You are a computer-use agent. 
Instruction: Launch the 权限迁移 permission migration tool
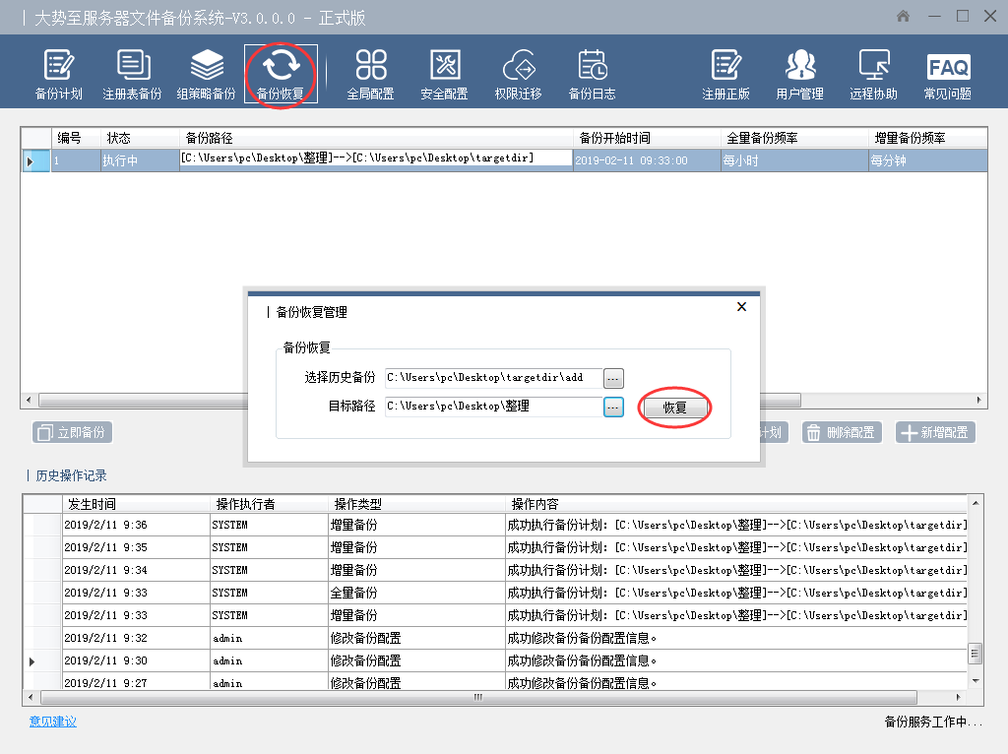point(518,75)
